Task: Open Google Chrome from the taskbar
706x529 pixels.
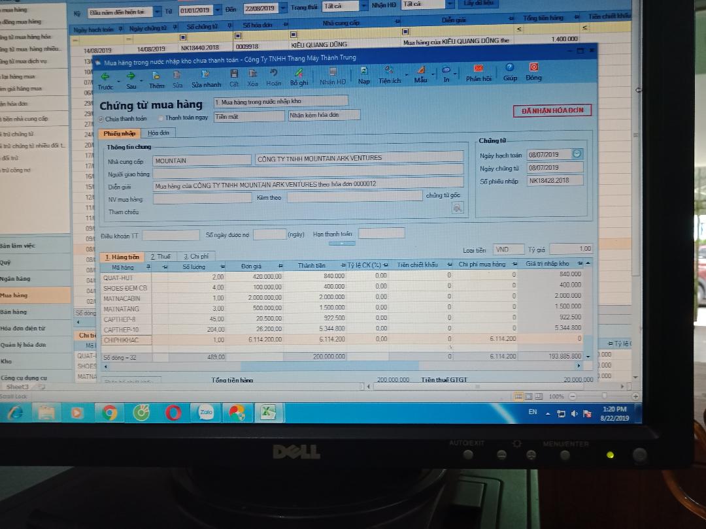Action: [x=109, y=413]
